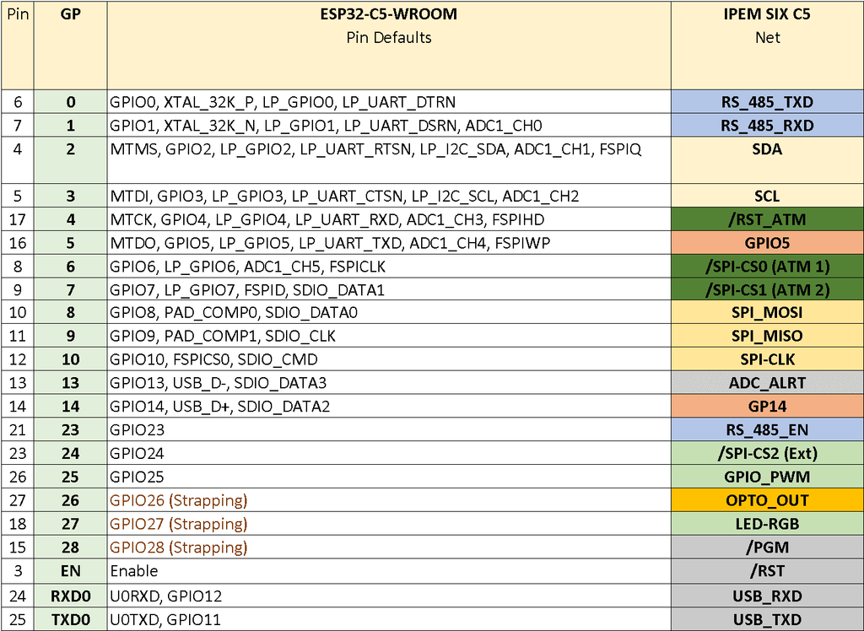864x631 pixels.
Task: Select the GPIO1, XTAL_32K_N defaults cell
Action: click(x=389, y=126)
